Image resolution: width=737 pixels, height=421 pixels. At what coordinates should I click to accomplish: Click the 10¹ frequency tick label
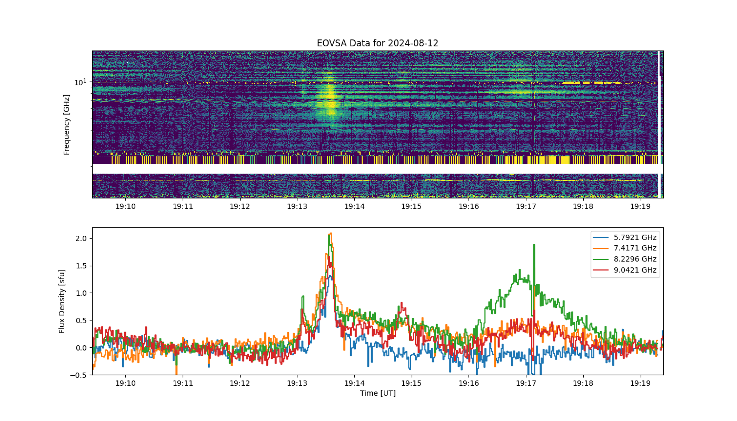tap(80, 82)
